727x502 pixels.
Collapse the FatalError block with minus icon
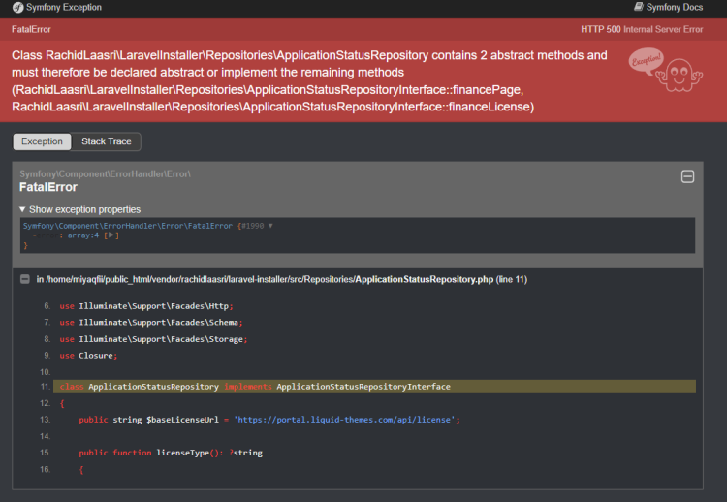coord(687,176)
